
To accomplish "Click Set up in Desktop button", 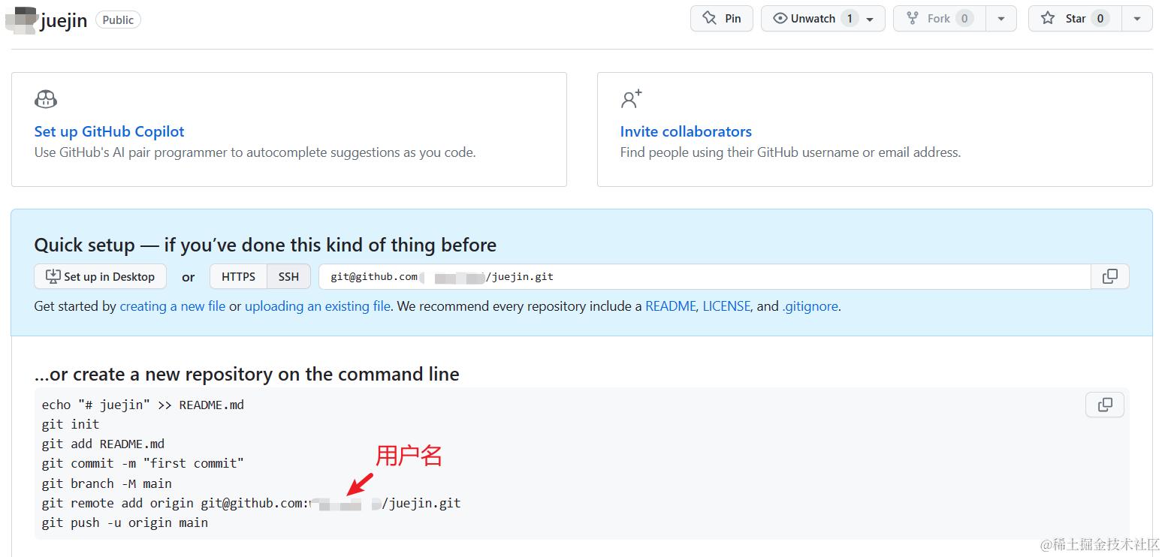I will pos(100,276).
